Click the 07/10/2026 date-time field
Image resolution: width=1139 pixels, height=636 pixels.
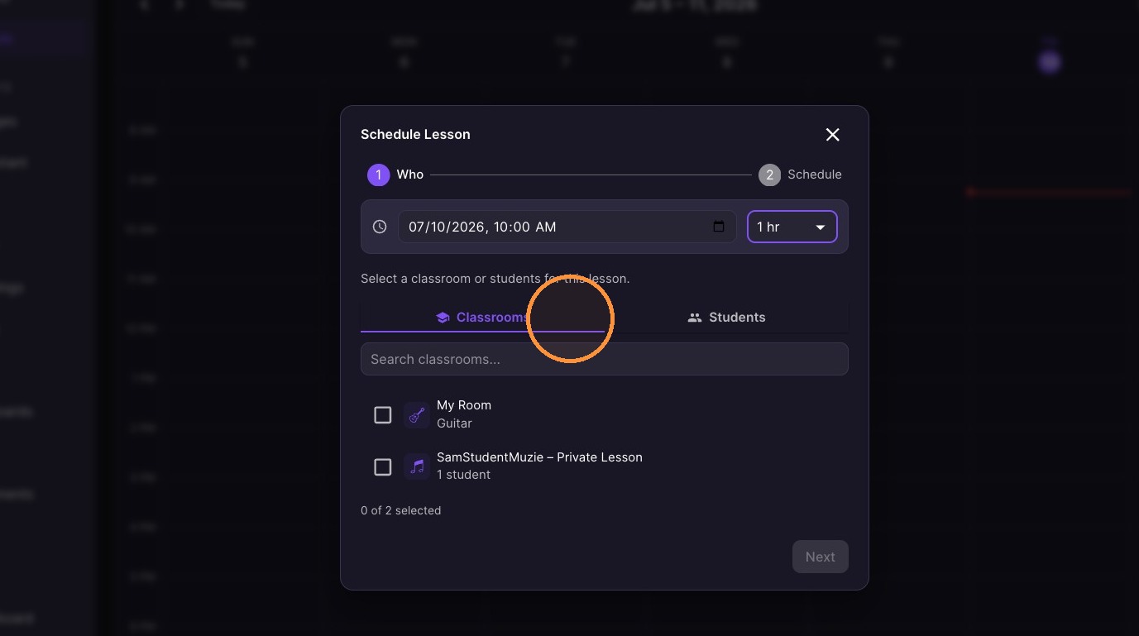(567, 227)
